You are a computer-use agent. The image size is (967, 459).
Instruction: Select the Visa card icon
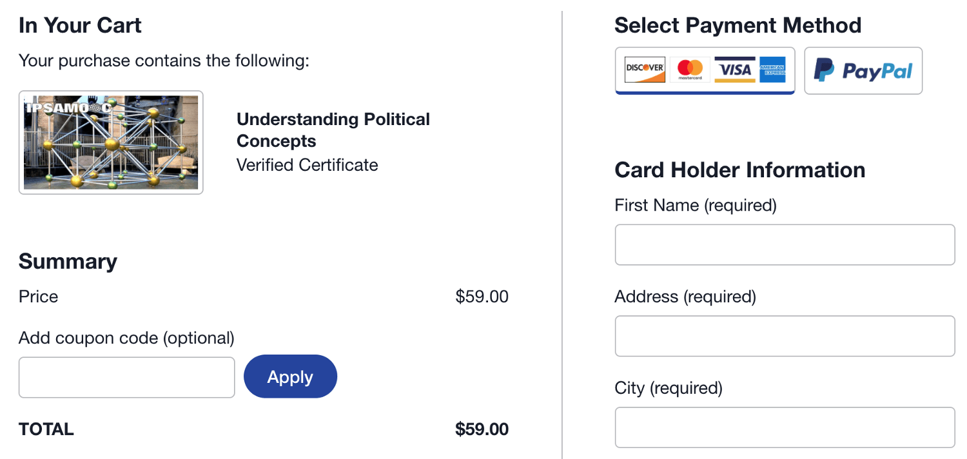click(735, 70)
